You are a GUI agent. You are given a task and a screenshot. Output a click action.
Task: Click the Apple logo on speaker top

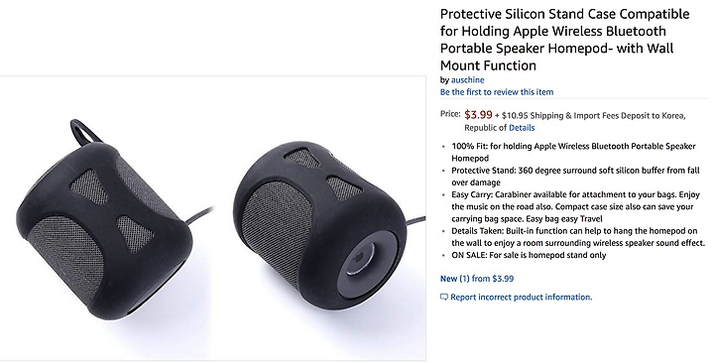pos(358,257)
